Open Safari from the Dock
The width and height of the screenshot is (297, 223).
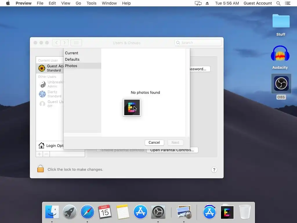(87, 212)
